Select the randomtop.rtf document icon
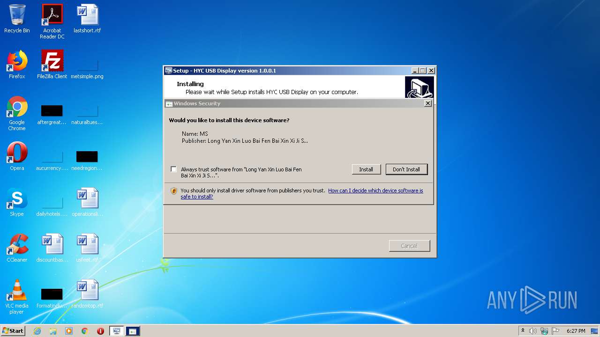This screenshot has height=337, width=600. click(87, 294)
